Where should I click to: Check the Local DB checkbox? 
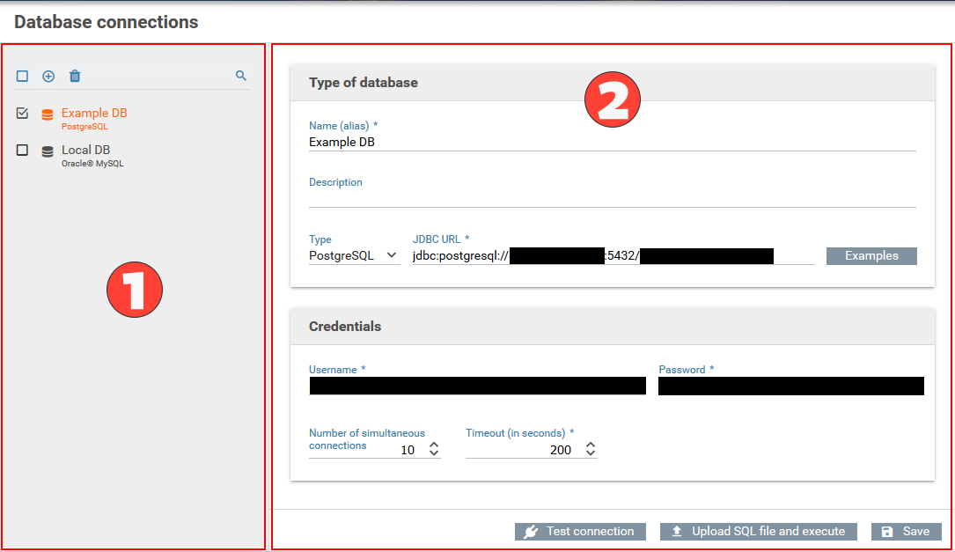coord(23,151)
